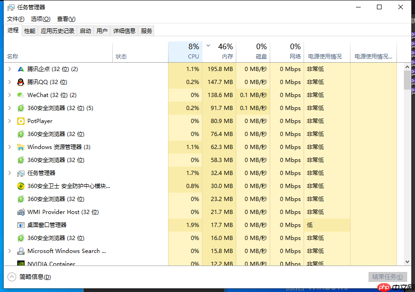Select the 80.9 MB memory cell
Screen dimensions: 415x292
click(219, 121)
